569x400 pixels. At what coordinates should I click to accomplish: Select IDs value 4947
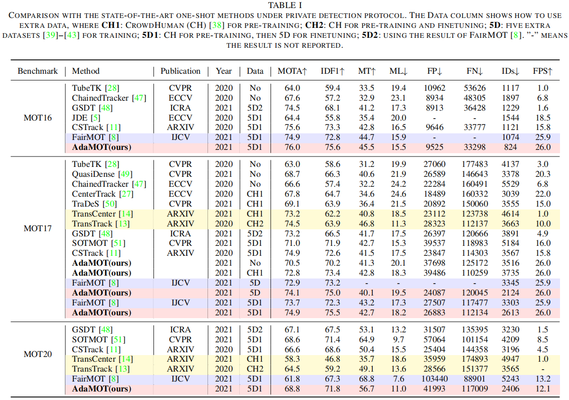tap(510, 359)
